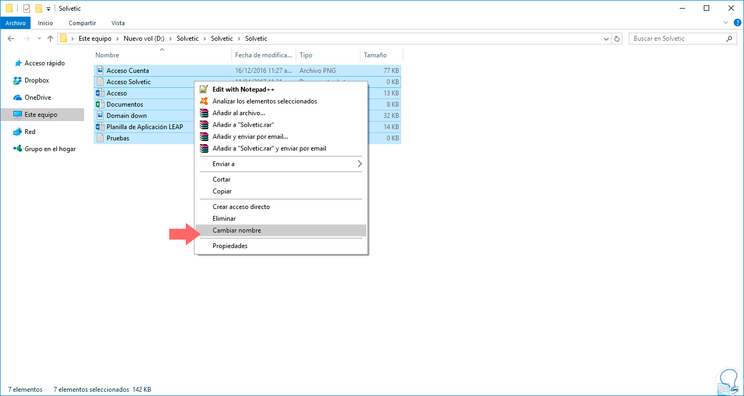Screen dimensions: 744x396
Task: Click the Notepad++ icon in context menu
Action: tap(204, 89)
